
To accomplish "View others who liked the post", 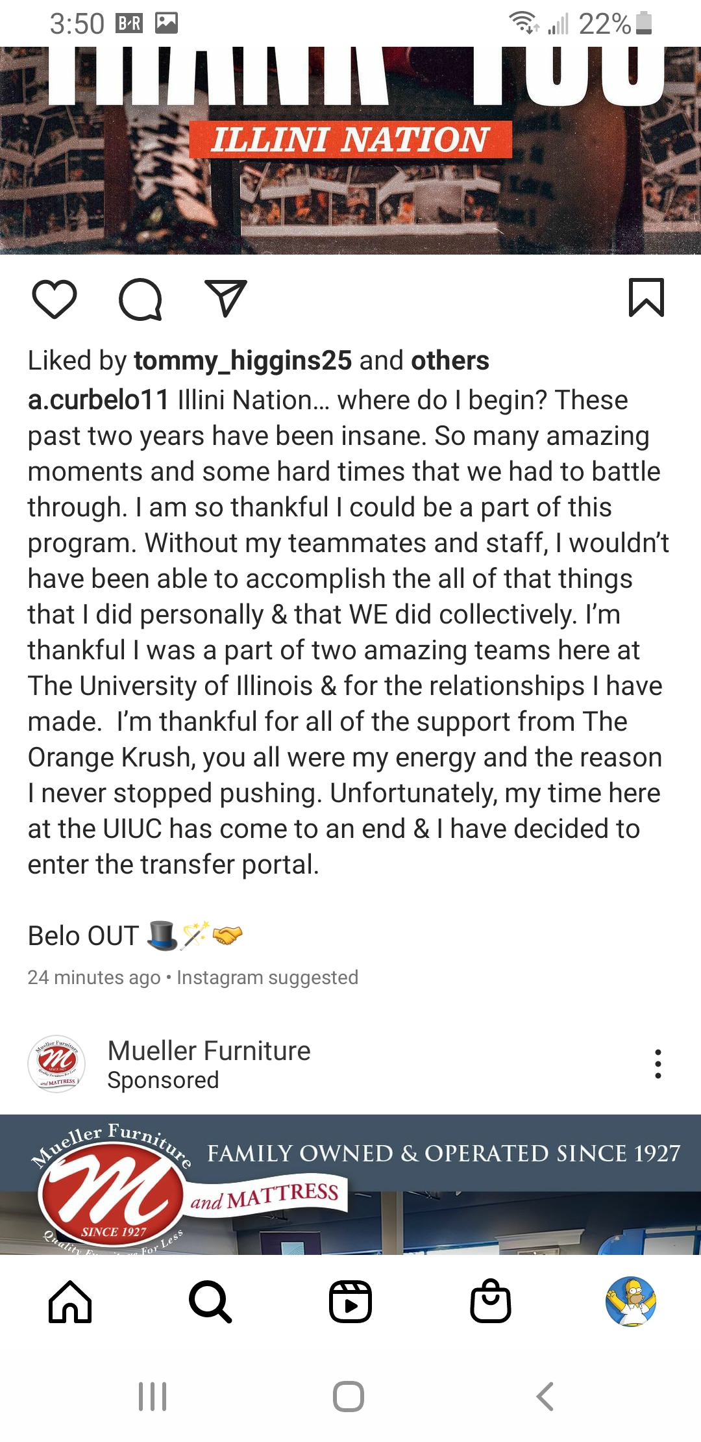I will (x=450, y=360).
